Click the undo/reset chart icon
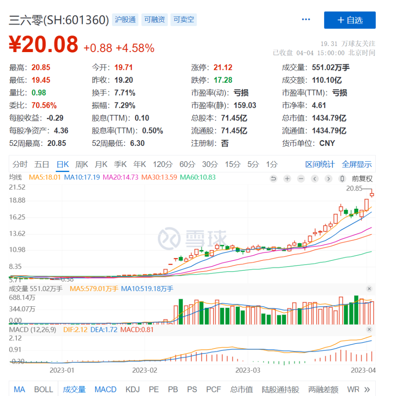Viewport: 396px width, 396px height. (x=273, y=178)
